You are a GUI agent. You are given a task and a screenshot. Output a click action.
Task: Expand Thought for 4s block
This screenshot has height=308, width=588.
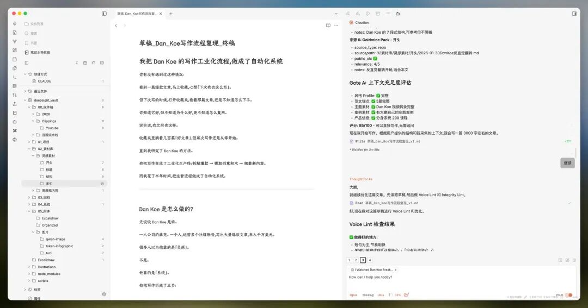pos(361,179)
